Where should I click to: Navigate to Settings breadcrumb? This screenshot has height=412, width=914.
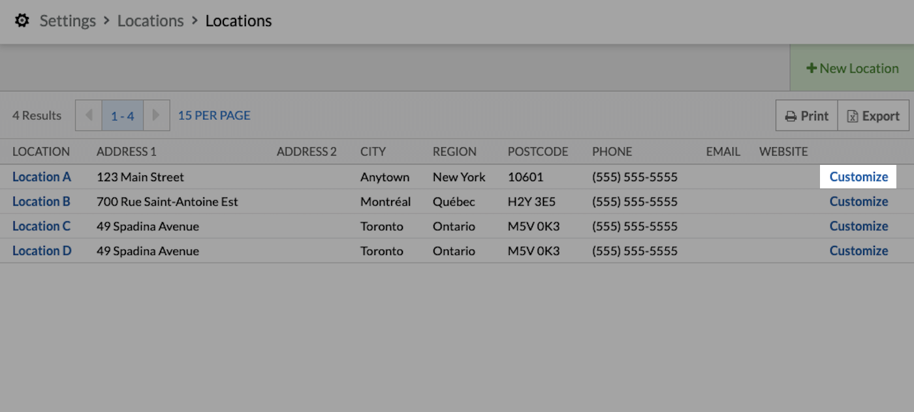[68, 21]
